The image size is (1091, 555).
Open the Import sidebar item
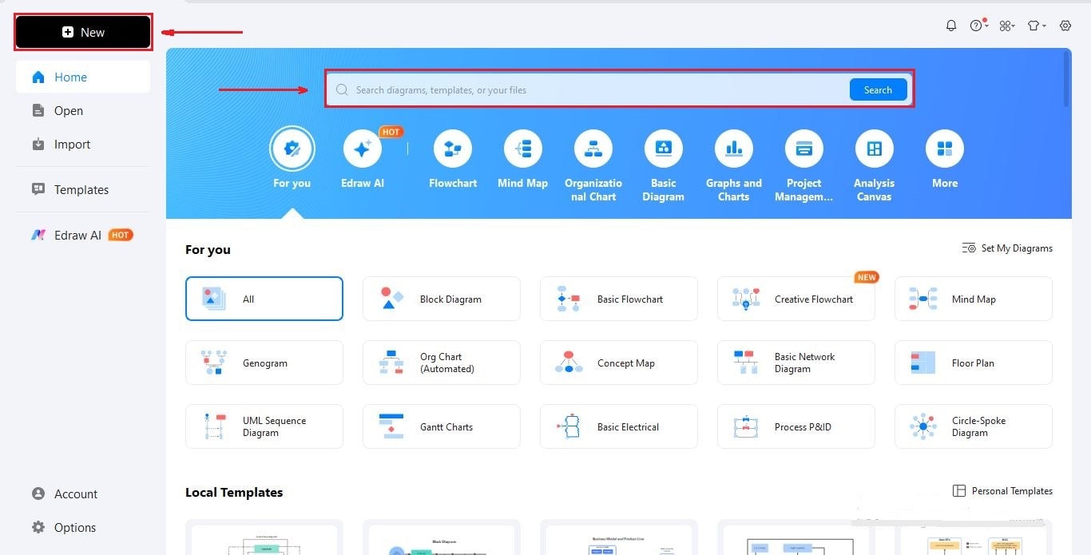(x=72, y=145)
